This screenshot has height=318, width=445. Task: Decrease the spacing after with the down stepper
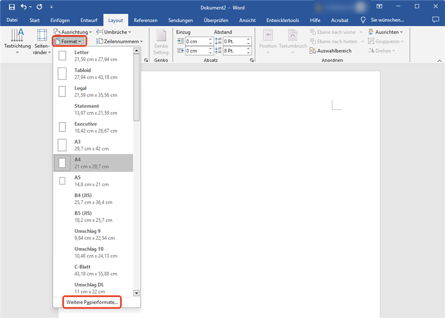(249, 53)
